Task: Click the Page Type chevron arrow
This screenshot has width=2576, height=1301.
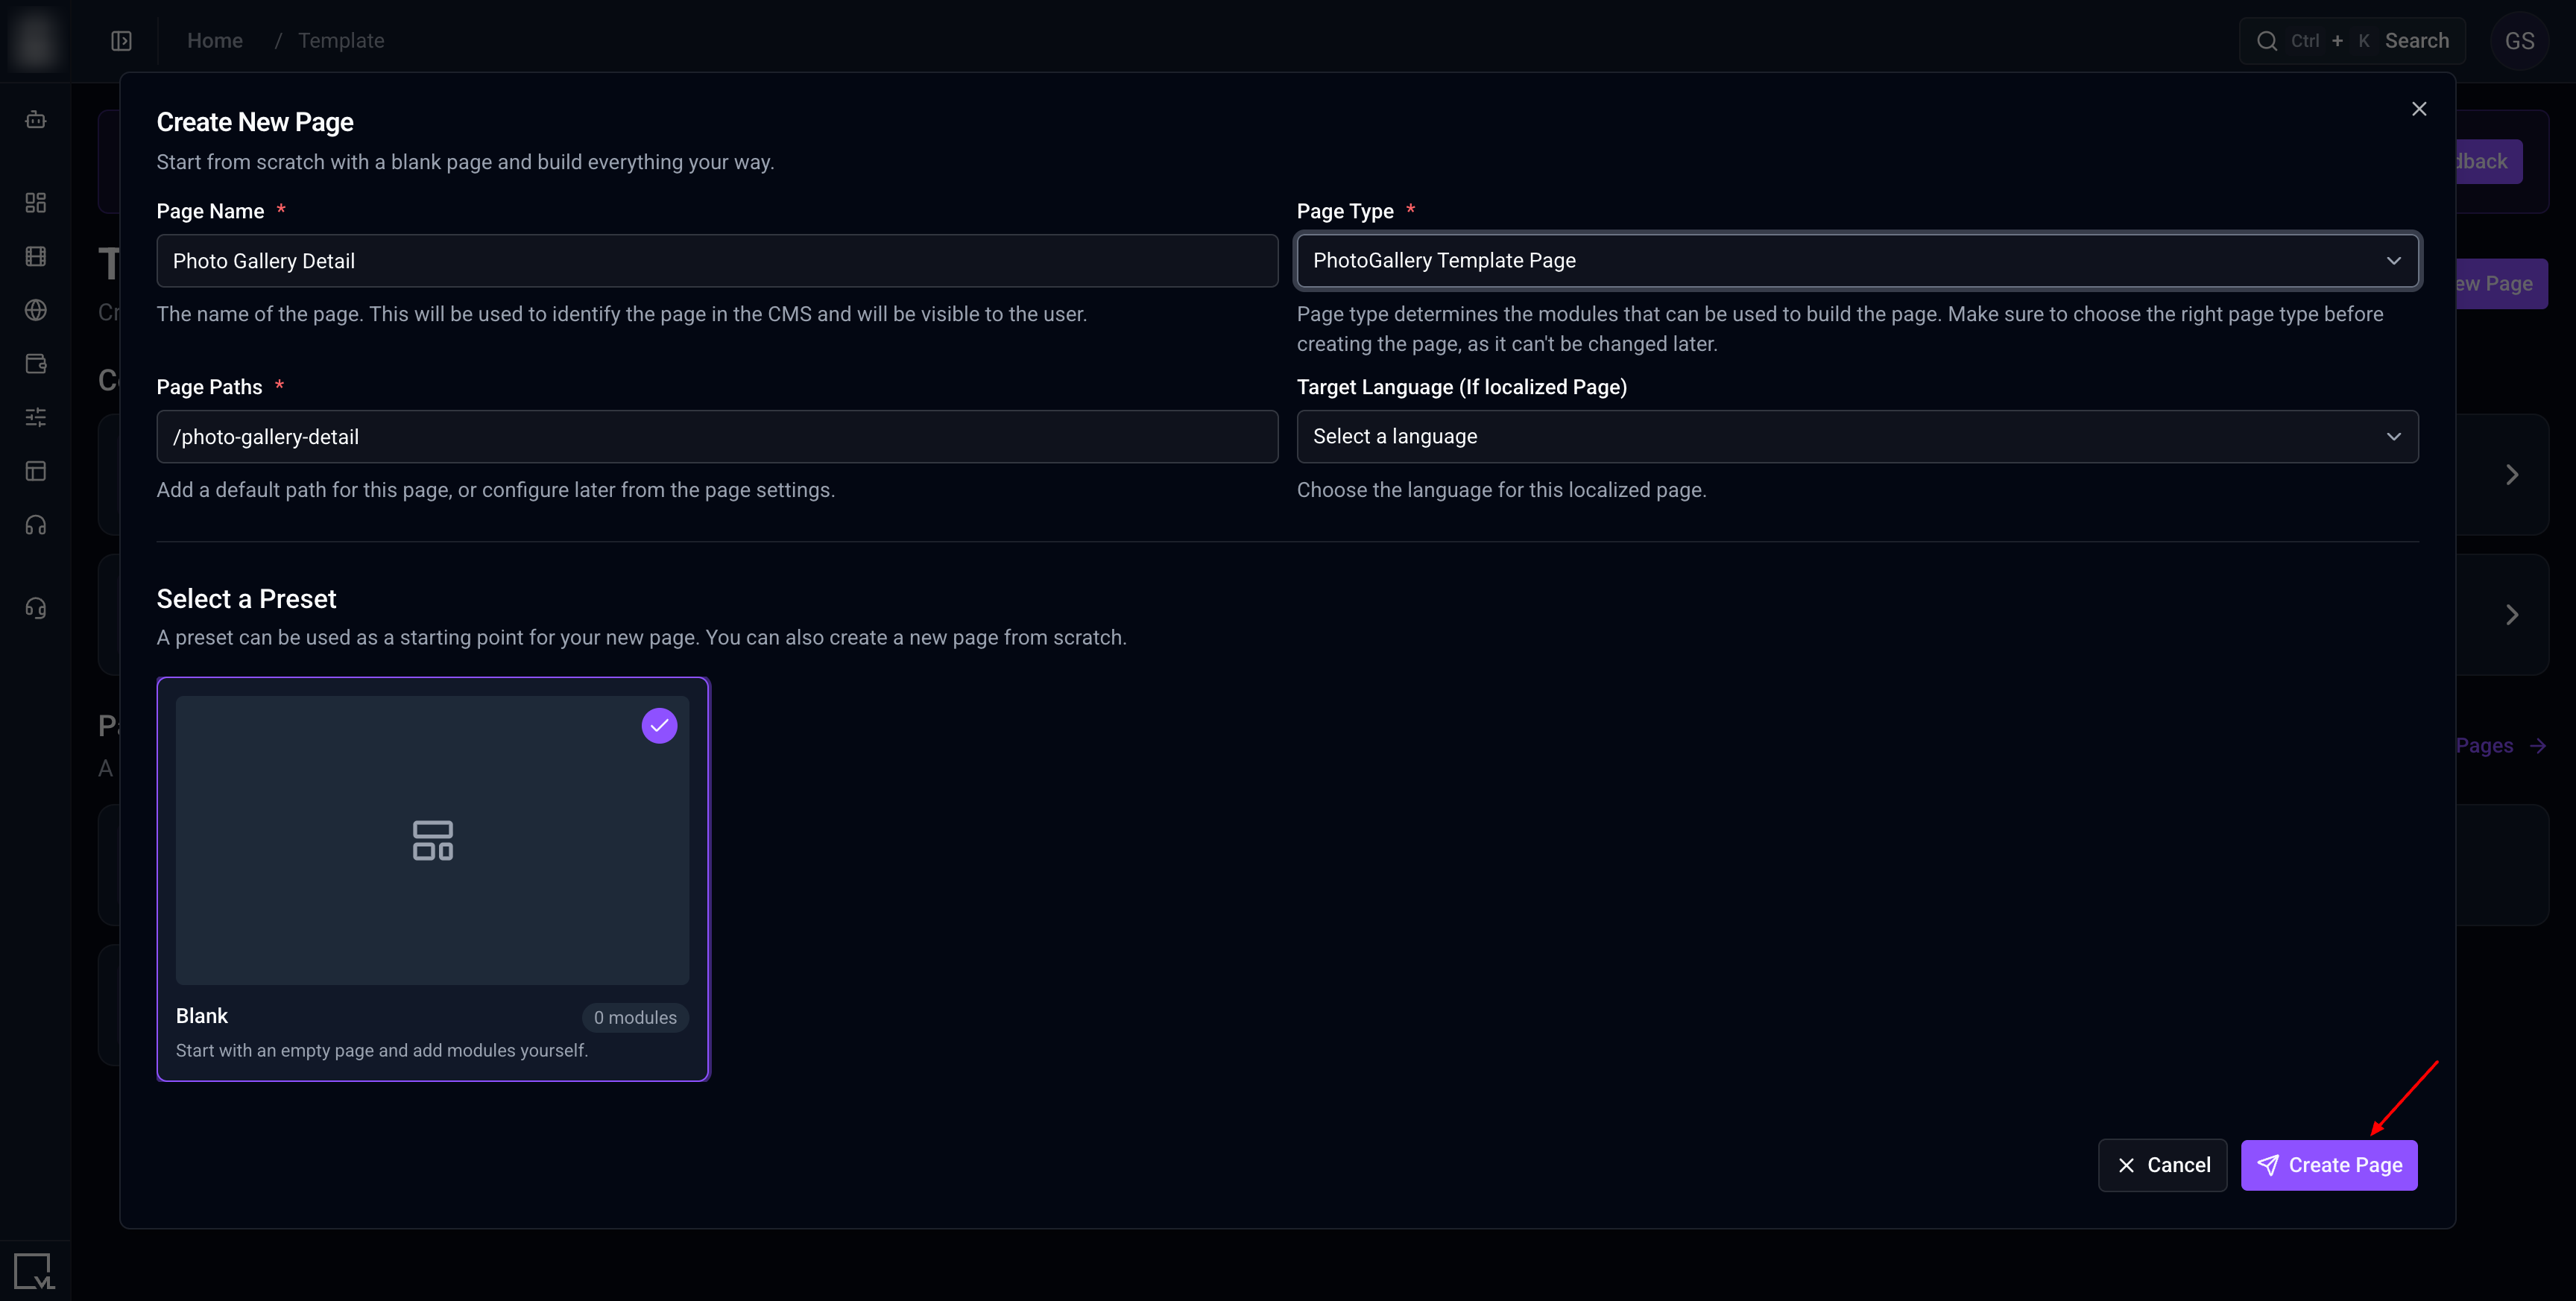Action: click(2394, 261)
